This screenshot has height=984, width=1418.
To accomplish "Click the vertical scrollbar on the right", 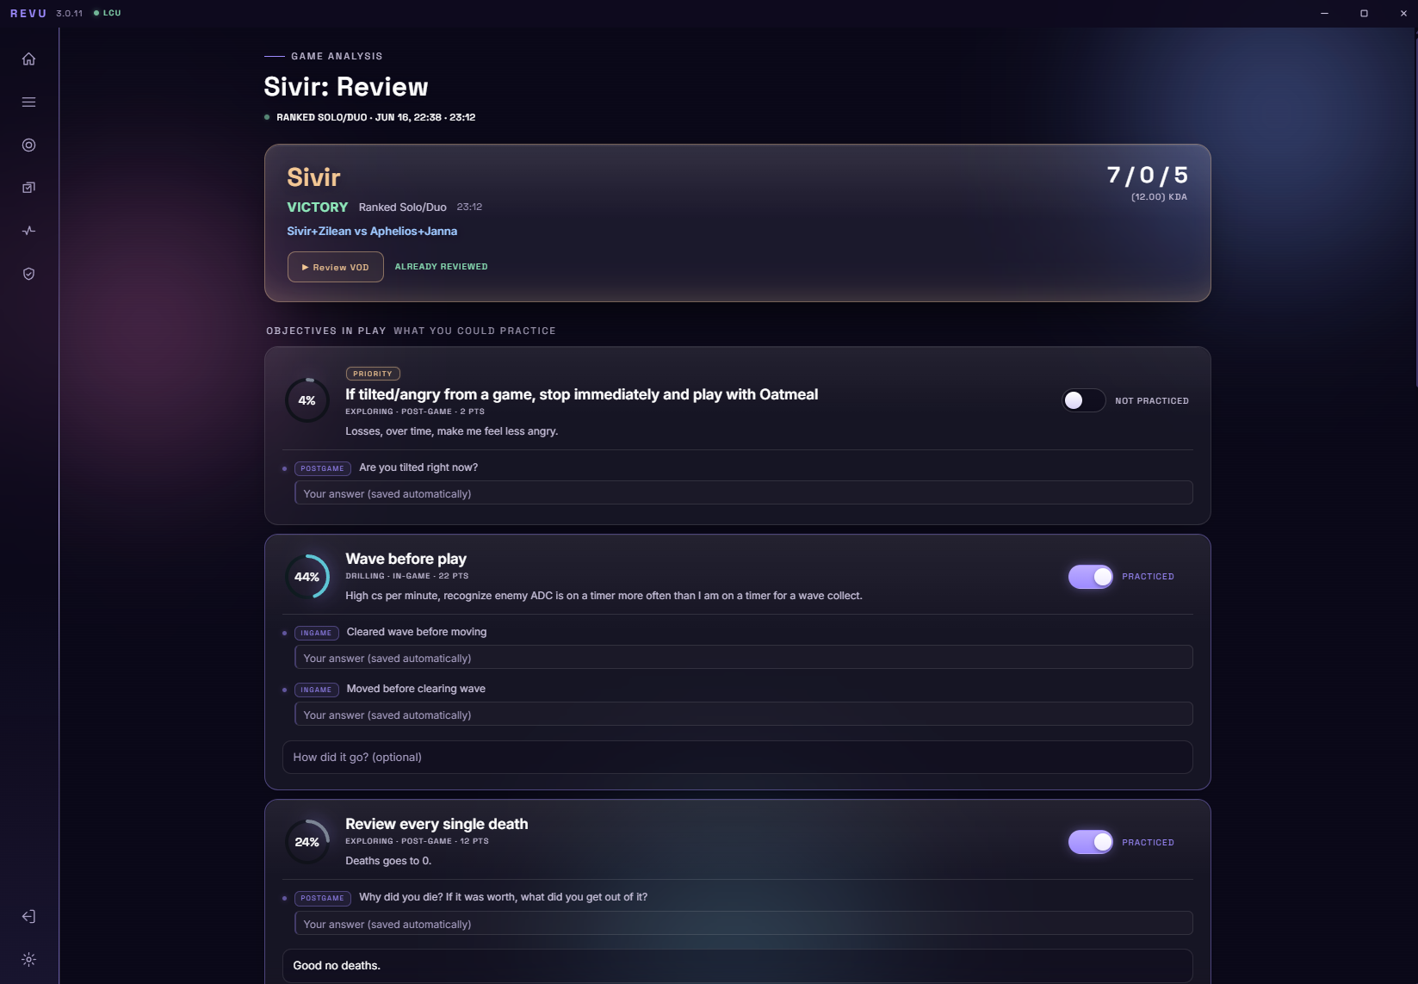I will (1415, 211).
